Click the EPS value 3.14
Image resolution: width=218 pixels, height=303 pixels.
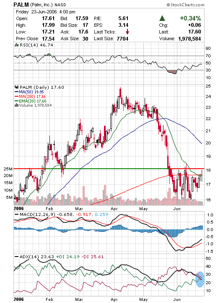click(123, 25)
